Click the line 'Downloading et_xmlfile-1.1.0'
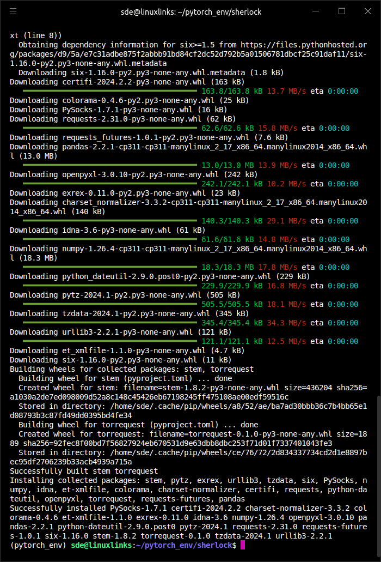 click(127, 351)
